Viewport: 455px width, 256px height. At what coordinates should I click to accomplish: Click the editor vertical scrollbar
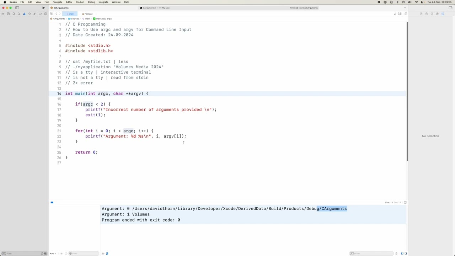pos(407,91)
